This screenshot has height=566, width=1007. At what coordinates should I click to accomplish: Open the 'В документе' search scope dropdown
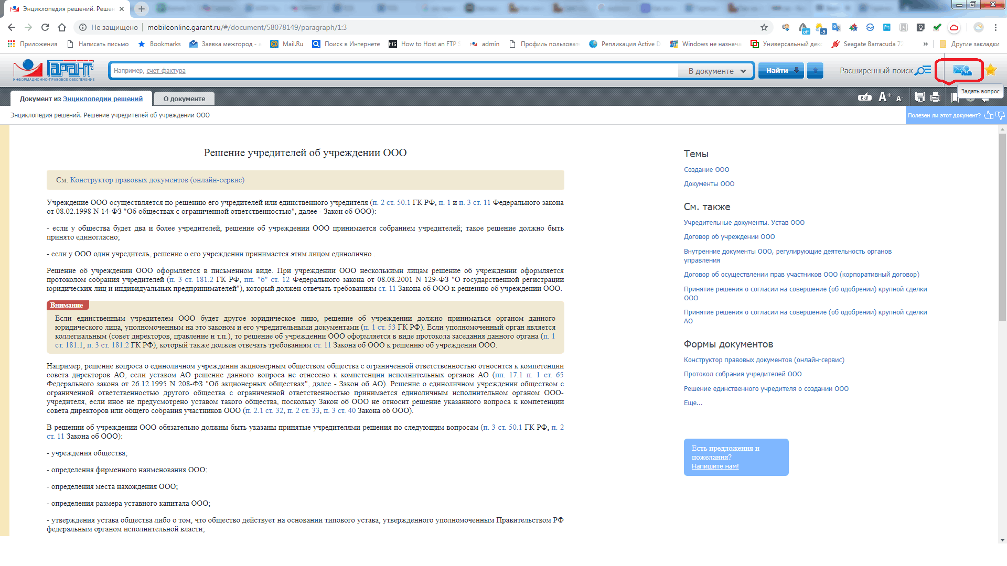pyautogui.click(x=716, y=71)
